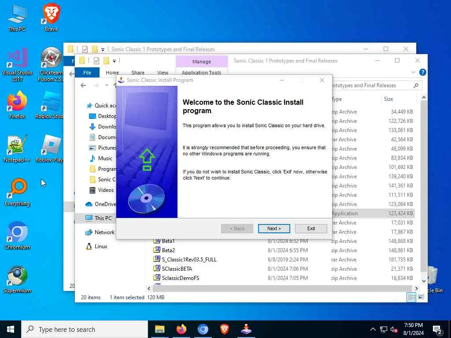Screen dimensions: 451x338
Task: Click New folder icon in quick toolbar
Action: [107, 61]
